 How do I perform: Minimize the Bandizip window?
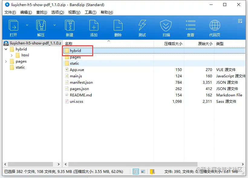[x=211, y=5]
